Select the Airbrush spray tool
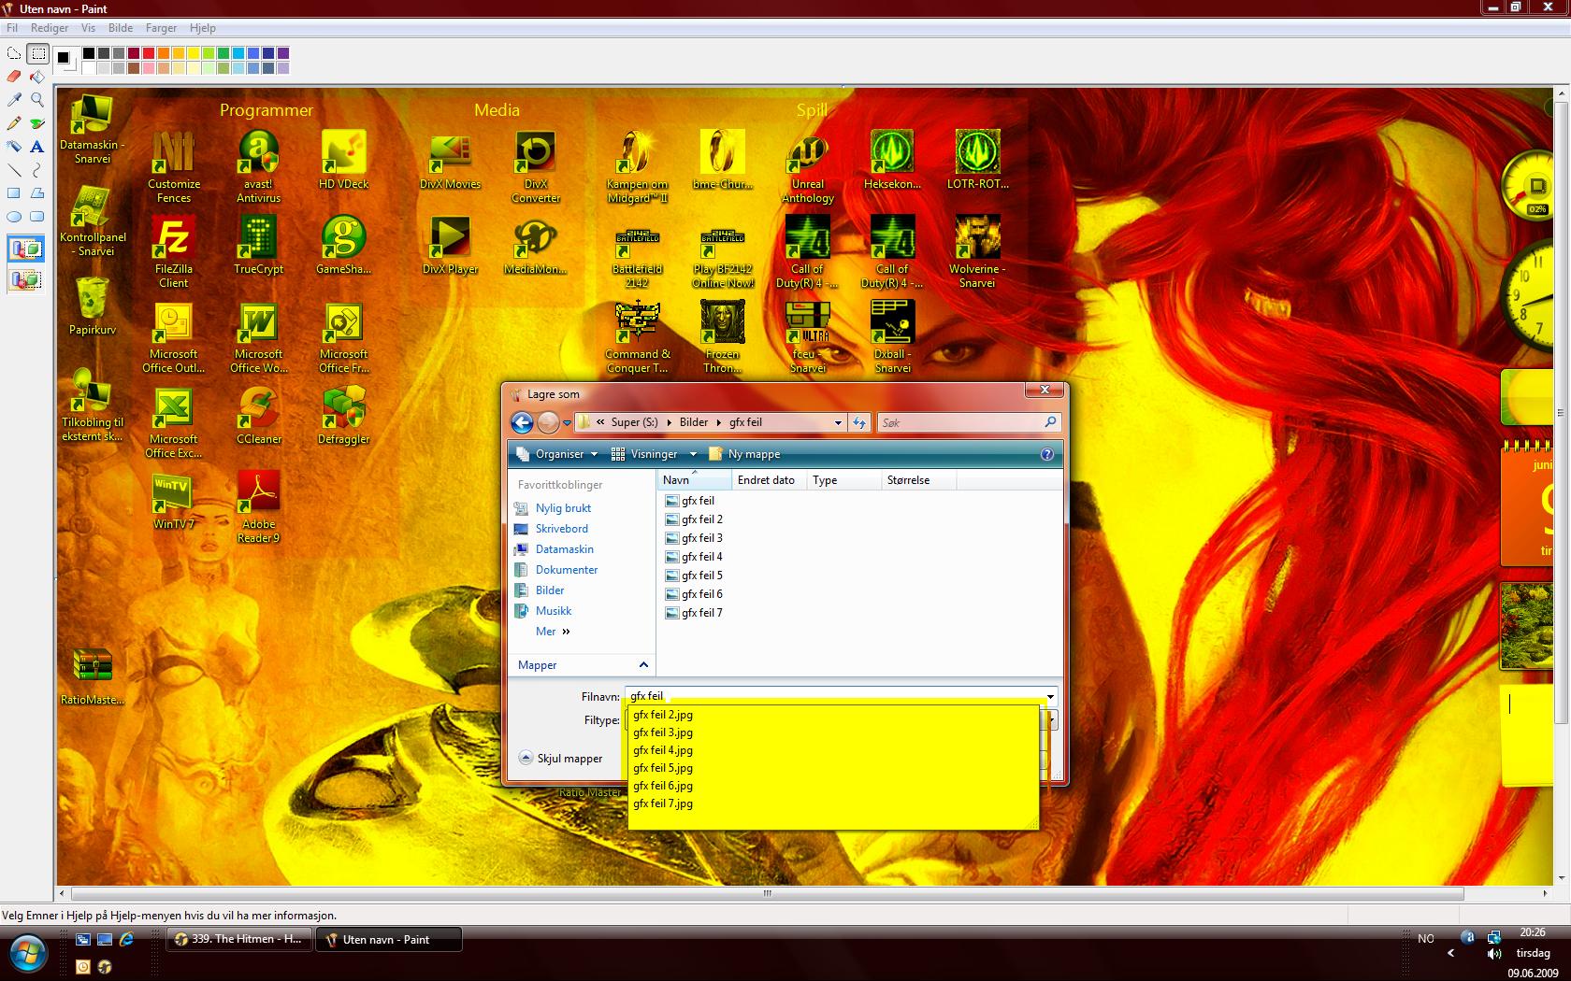This screenshot has width=1571, height=981. point(14,147)
